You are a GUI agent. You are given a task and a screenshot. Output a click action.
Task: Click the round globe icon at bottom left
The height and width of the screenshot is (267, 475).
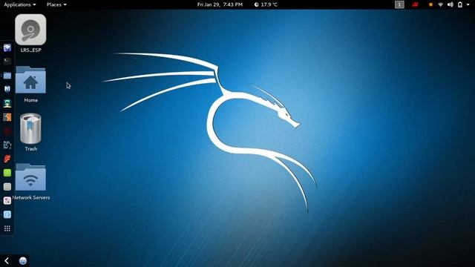[23, 260]
